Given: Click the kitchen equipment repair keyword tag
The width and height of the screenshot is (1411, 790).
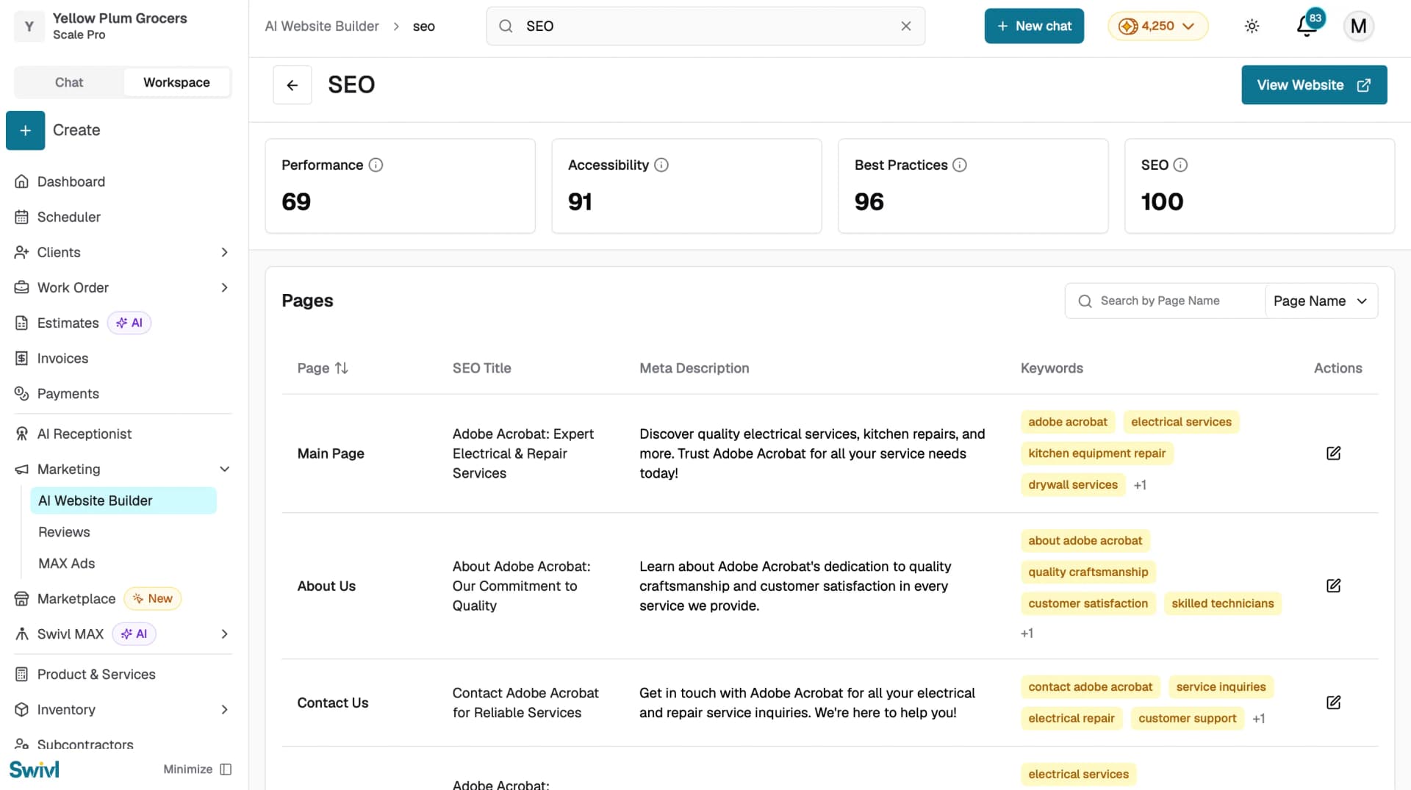Looking at the screenshot, I should (x=1096, y=453).
